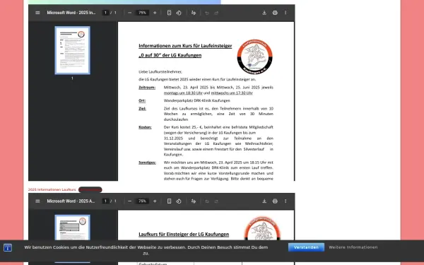Undo annotation in the 2025 A... PDF toolbar
Image resolution: width=424 pixels, height=265 pixels.
207,201
